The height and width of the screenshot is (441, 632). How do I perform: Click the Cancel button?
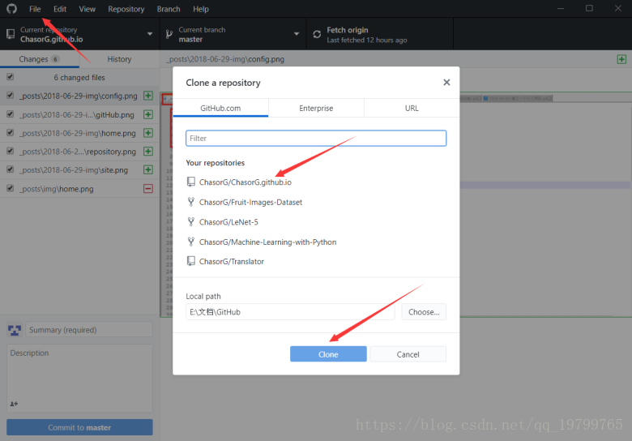(408, 354)
